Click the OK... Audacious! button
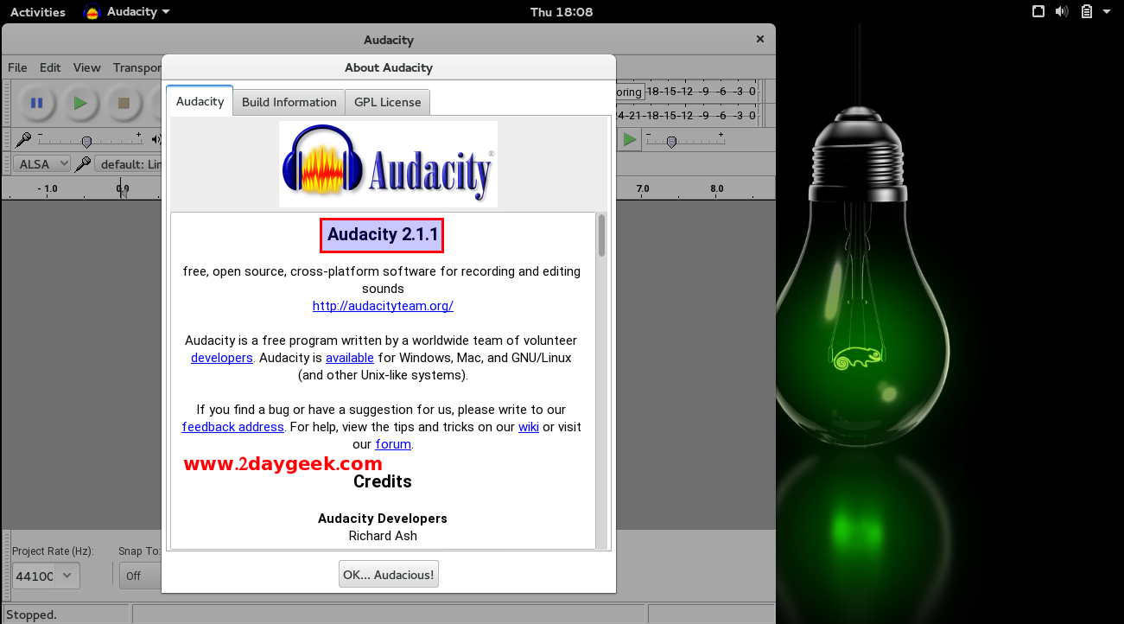This screenshot has height=624, width=1124. pos(388,575)
